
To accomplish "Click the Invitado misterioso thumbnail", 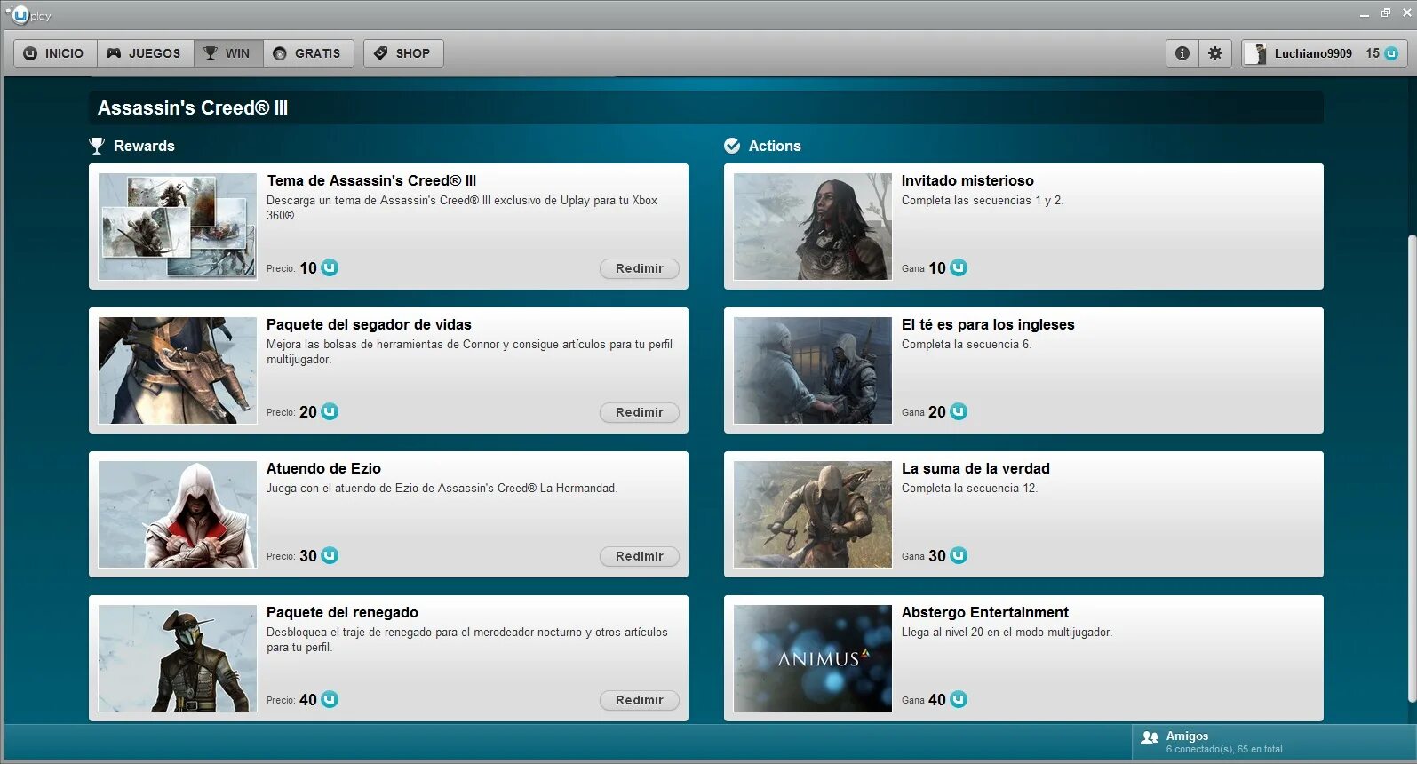I will [813, 227].
